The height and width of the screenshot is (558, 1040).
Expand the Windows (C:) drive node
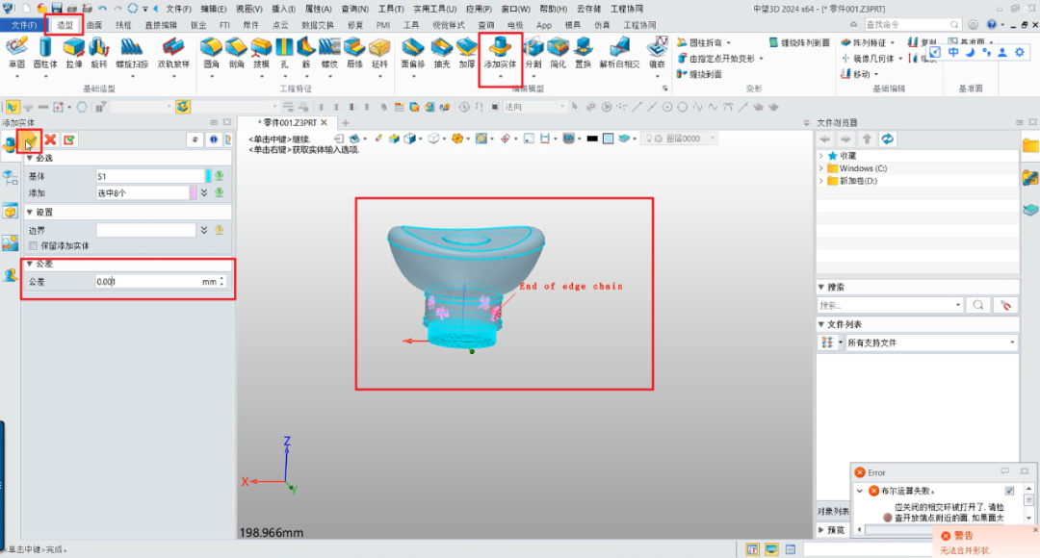click(821, 168)
